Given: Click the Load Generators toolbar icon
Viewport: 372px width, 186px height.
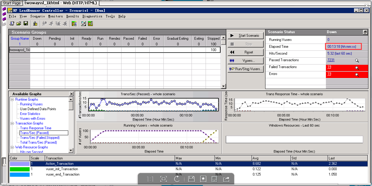Looking at the screenshot, I should coord(35,23).
